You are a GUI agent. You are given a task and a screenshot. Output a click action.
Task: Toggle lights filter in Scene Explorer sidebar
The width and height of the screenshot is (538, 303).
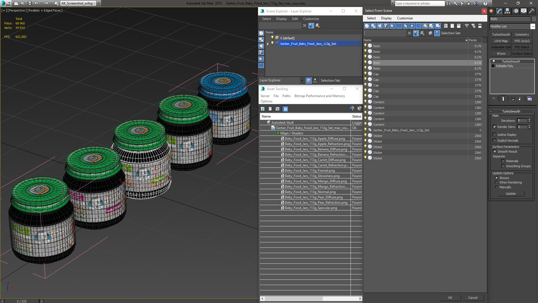[x=261, y=46]
